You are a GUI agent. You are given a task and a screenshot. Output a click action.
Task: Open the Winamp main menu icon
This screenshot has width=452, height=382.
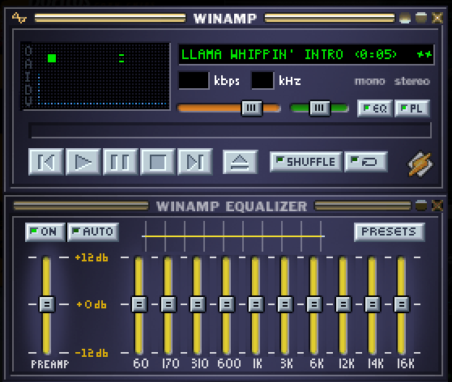(x=19, y=18)
